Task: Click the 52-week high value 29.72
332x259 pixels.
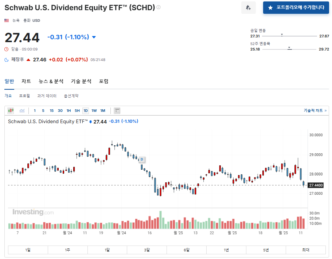Action: pos(324,49)
